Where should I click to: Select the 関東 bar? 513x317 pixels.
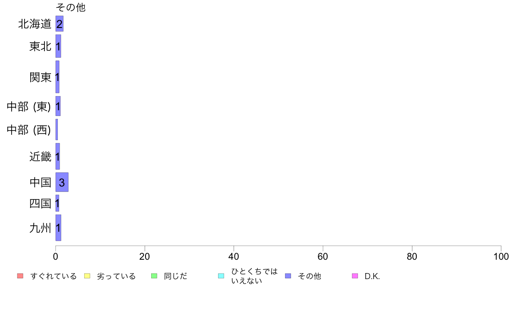tap(57, 77)
